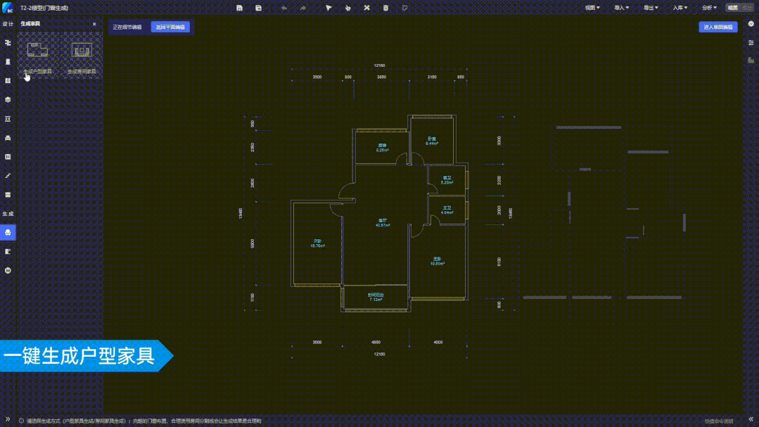Click the 进入草图编辑 button

tap(718, 27)
